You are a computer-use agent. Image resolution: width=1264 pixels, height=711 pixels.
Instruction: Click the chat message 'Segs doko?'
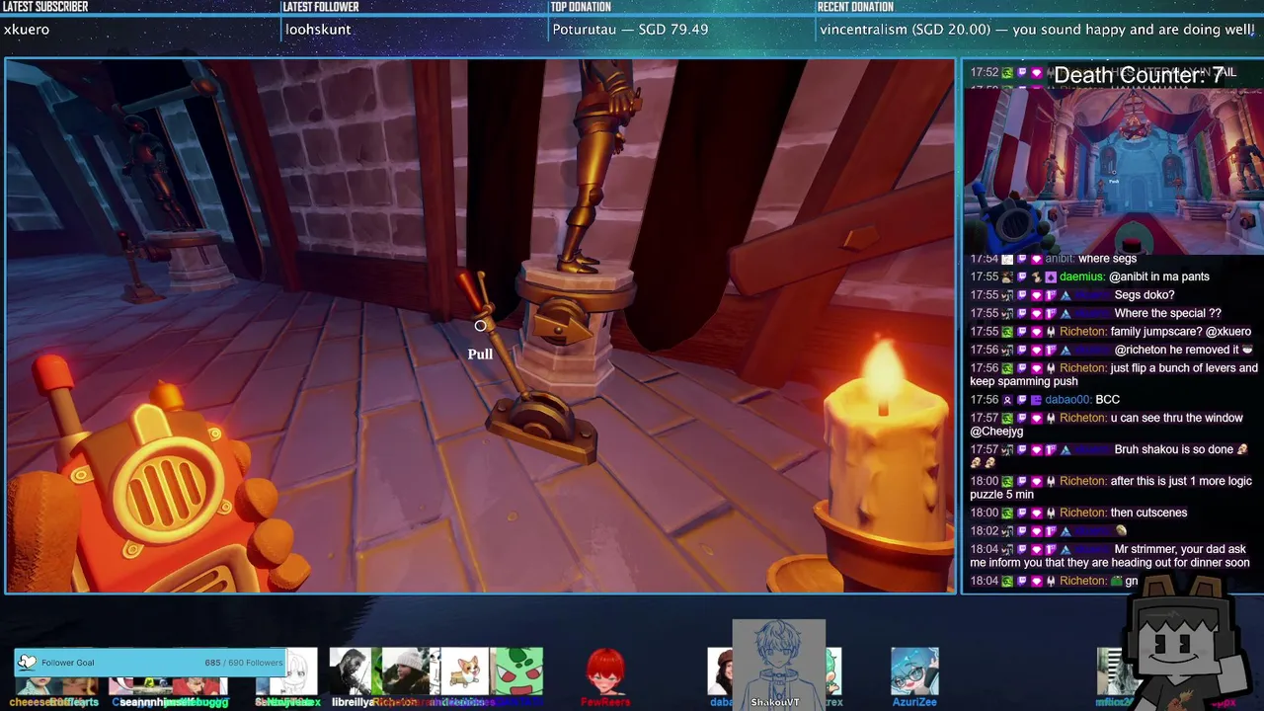(1145, 295)
